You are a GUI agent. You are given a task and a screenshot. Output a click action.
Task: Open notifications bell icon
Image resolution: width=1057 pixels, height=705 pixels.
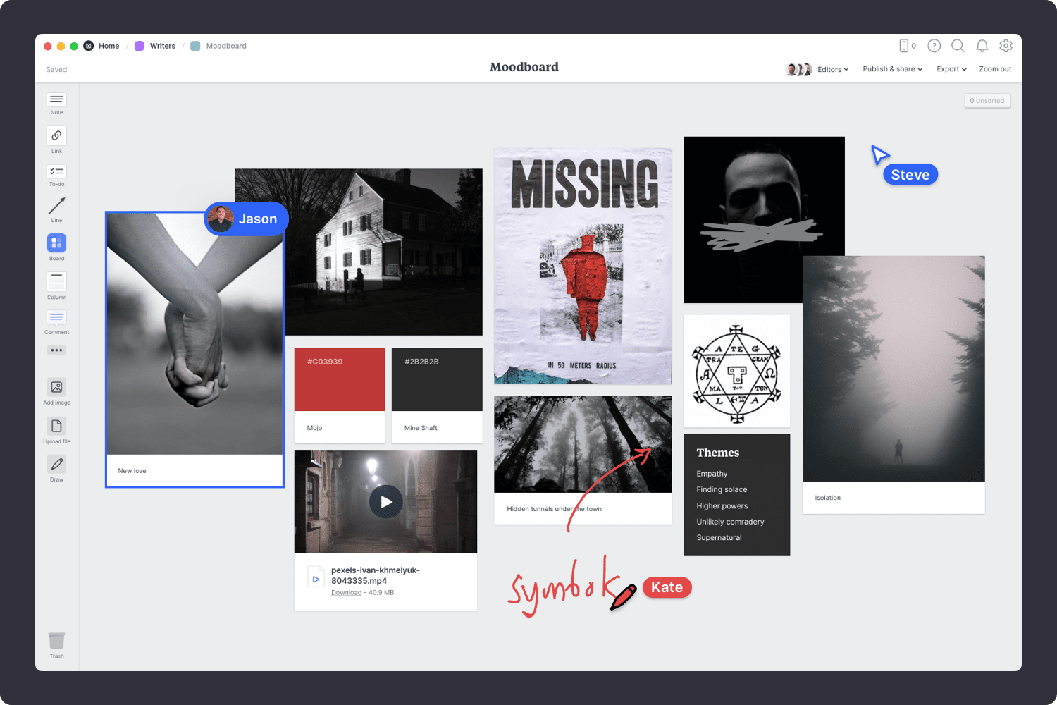(x=982, y=46)
